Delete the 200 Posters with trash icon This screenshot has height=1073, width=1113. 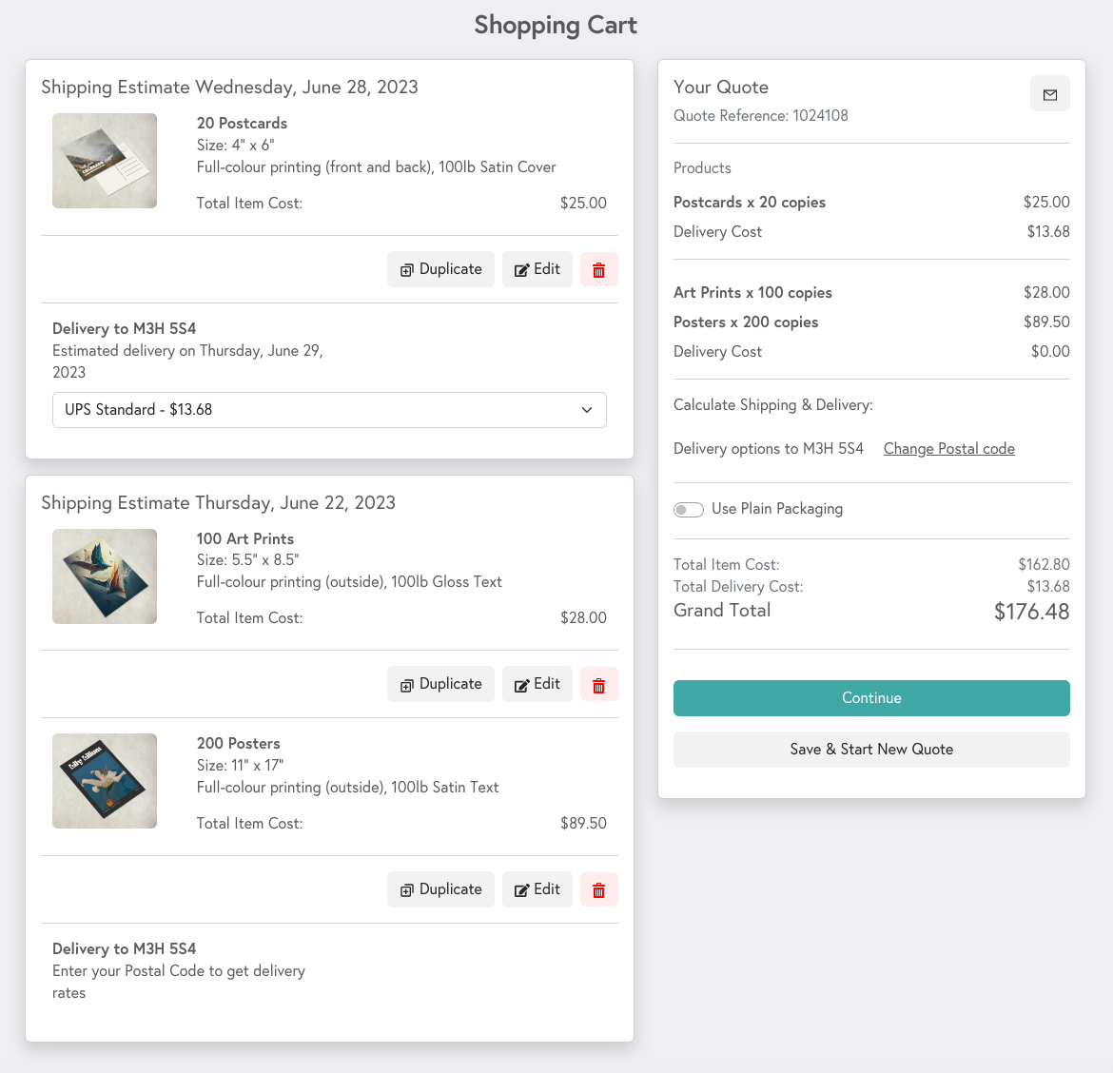[598, 889]
